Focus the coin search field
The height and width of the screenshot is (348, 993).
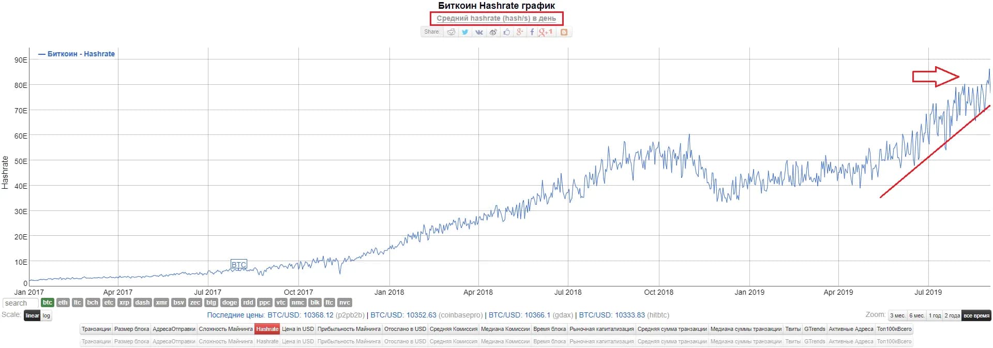click(21, 303)
